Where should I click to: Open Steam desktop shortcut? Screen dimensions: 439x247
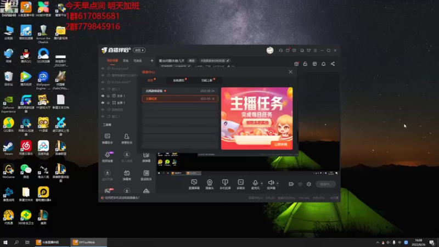tap(8, 148)
